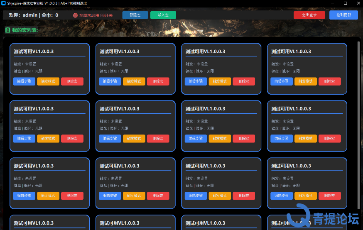
Task: Open 编辑步骤 on the first macro card
Action: [x=24, y=81]
